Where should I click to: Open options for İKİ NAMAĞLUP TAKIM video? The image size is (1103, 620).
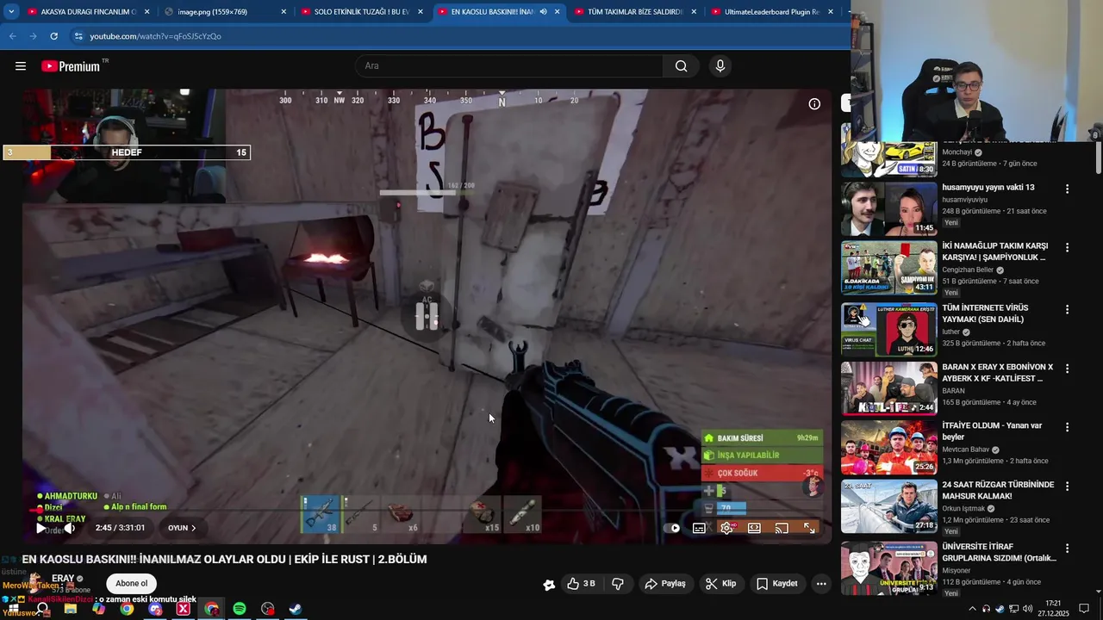click(x=1067, y=247)
